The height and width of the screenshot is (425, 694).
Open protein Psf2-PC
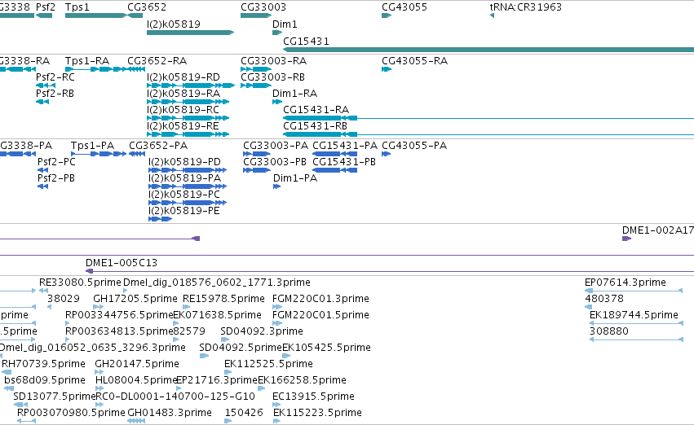(43, 170)
